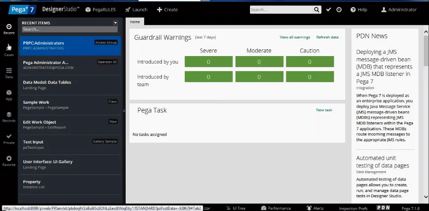The width and height of the screenshot is (429, 211).
Task: Click the clock icon in top bar
Action: pos(339,10)
